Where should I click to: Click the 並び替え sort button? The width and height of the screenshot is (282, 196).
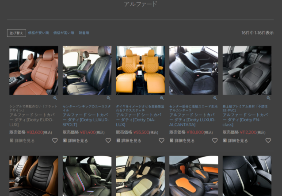point(16,33)
